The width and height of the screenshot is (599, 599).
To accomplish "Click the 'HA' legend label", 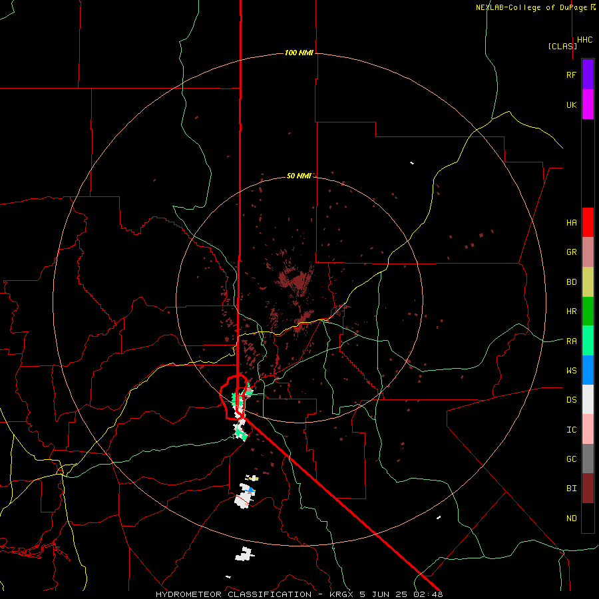I will [572, 223].
